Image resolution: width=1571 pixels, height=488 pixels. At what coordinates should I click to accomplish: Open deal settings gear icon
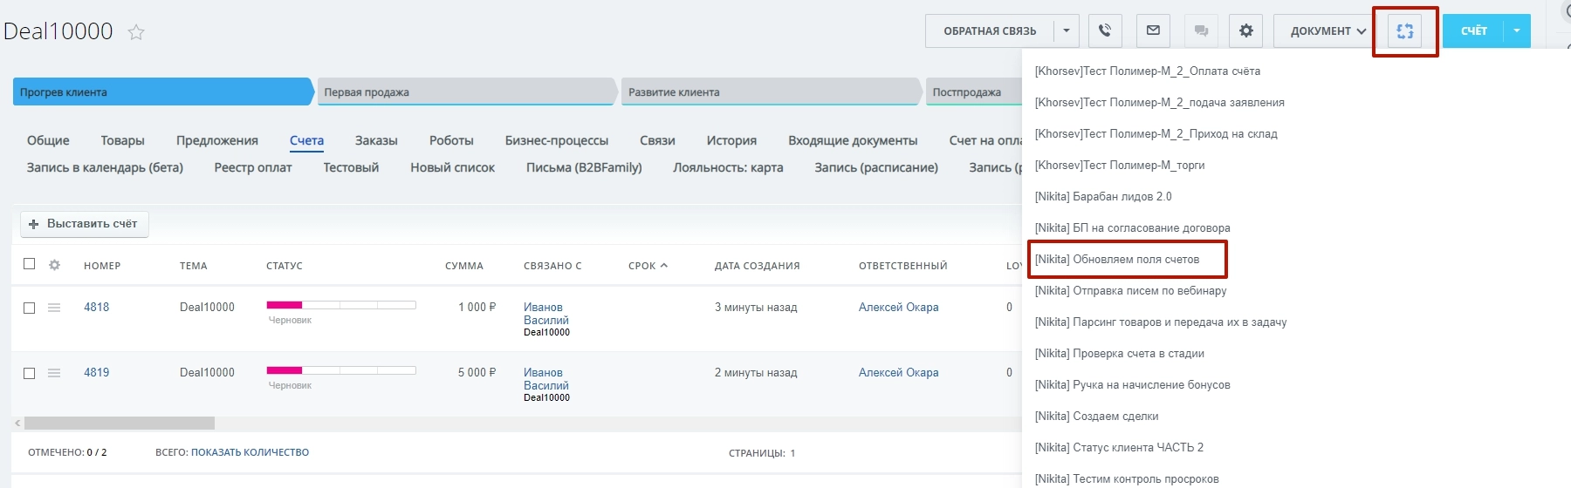pos(1246,31)
